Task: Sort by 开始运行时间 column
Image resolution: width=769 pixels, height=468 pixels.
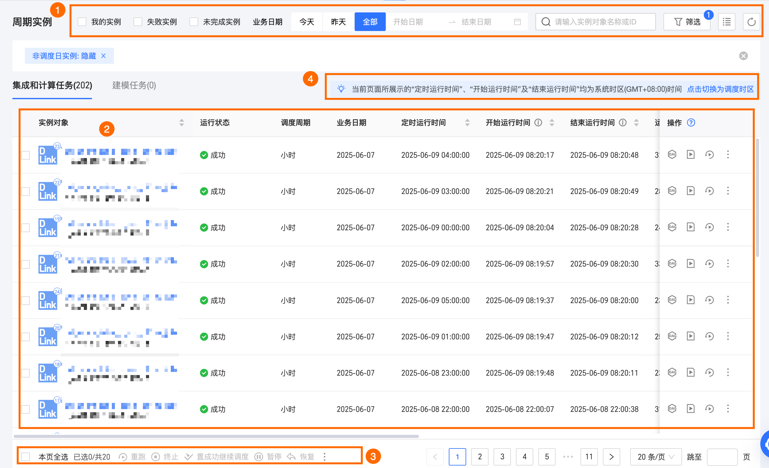Action: [x=552, y=123]
